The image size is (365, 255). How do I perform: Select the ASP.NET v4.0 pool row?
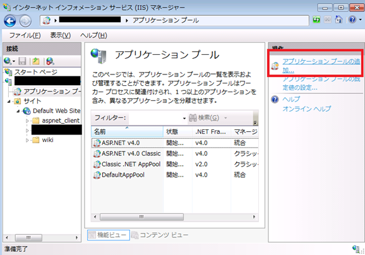click(175, 143)
